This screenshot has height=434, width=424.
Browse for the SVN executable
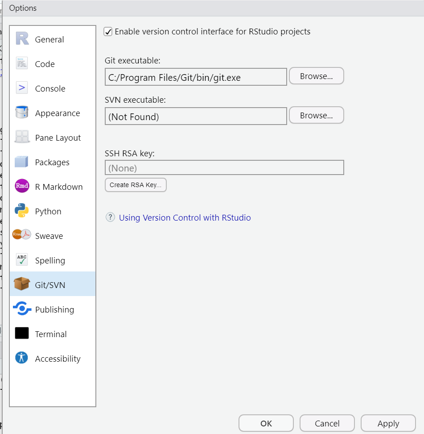point(317,115)
